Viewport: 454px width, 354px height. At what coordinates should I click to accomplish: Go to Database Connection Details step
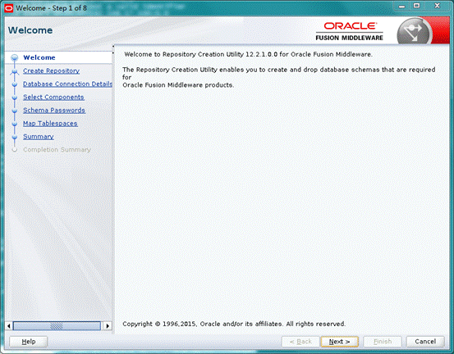tap(67, 84)
